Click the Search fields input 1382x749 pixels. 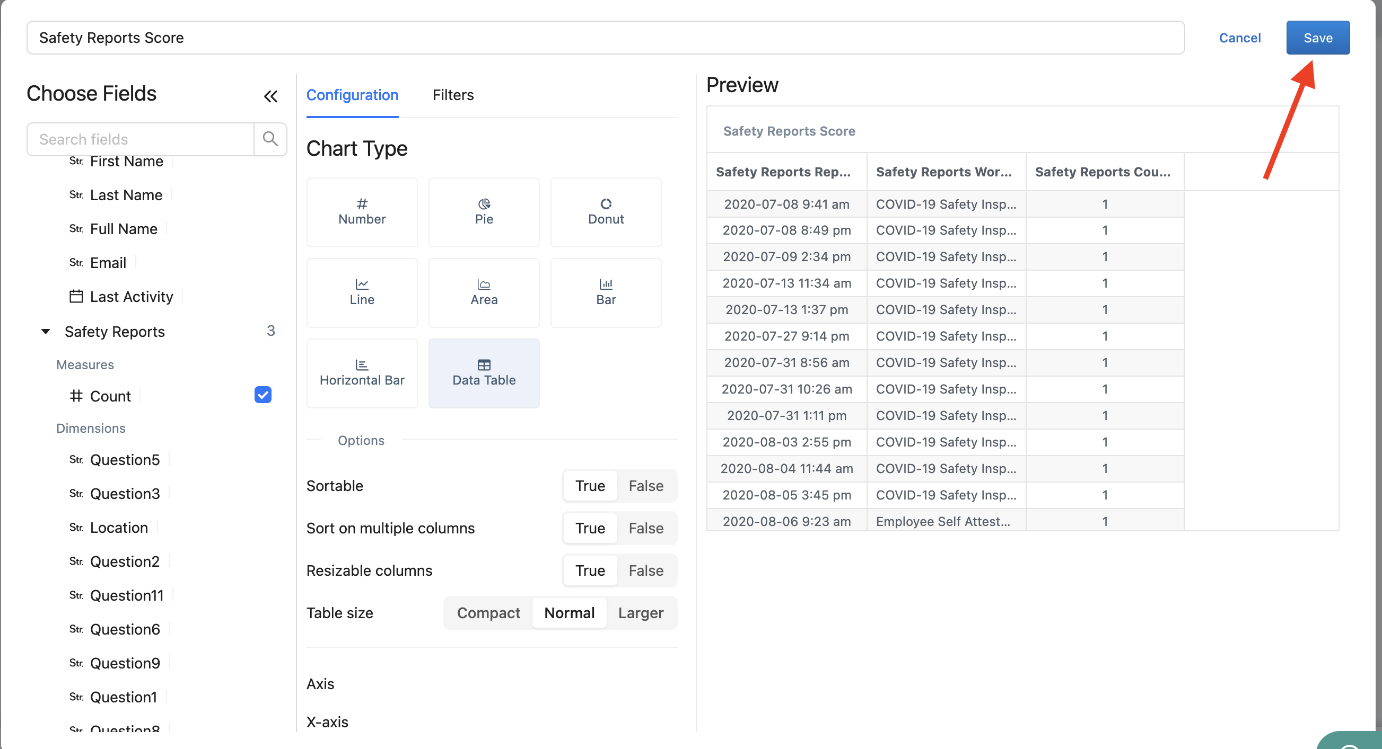point(140,139)
